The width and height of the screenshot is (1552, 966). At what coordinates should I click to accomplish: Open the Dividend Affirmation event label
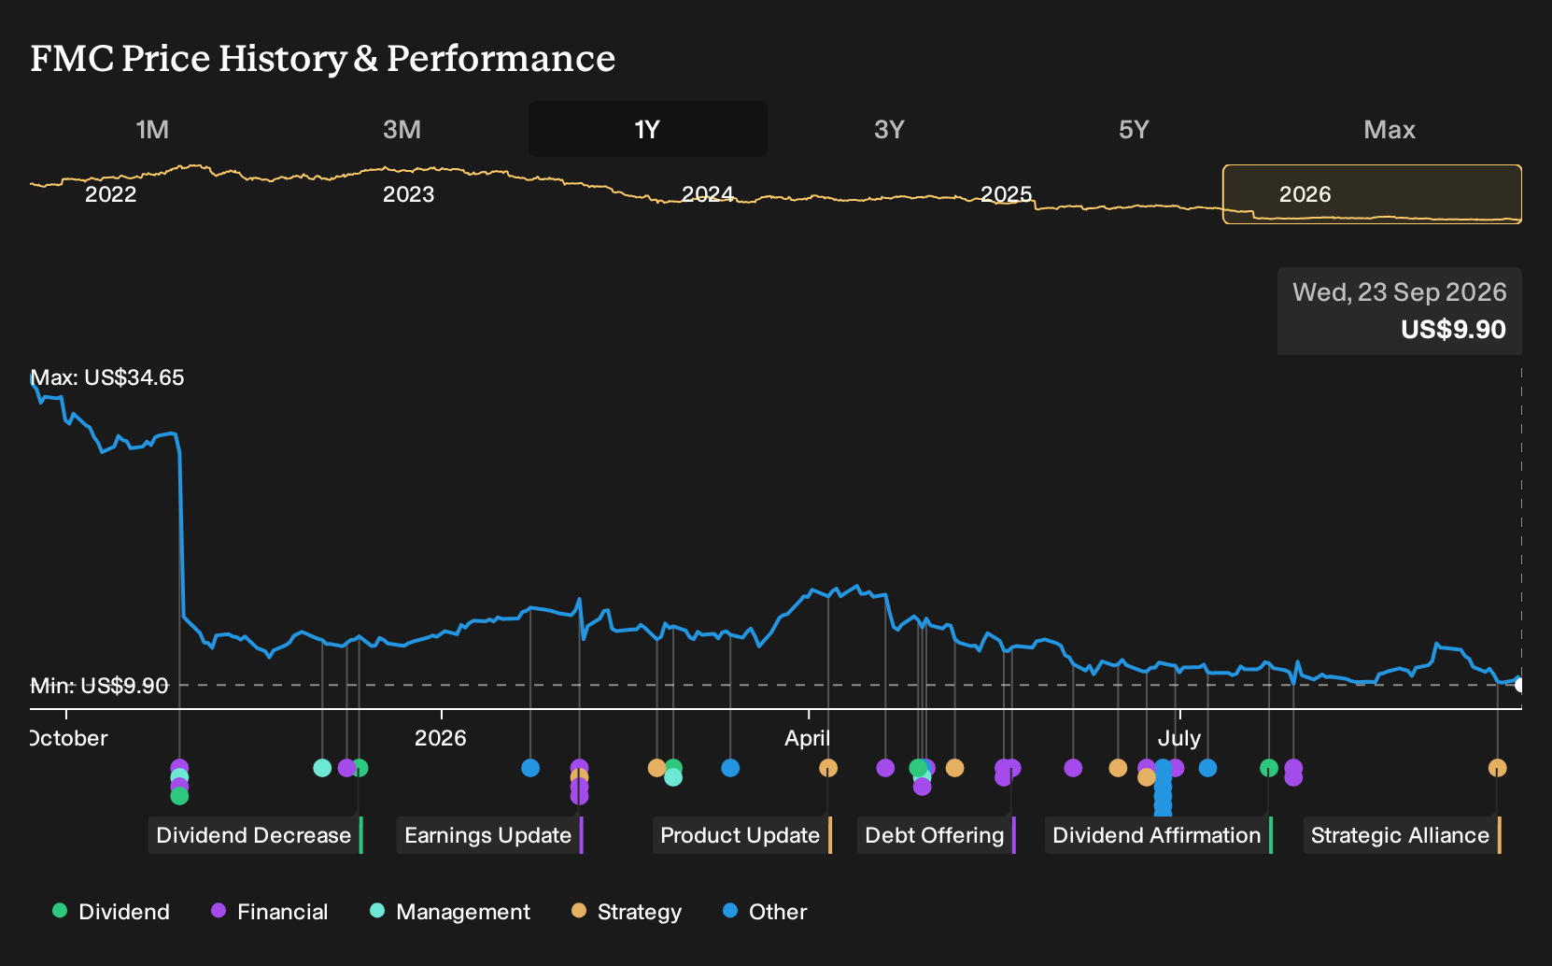[x=1158, y=835]
